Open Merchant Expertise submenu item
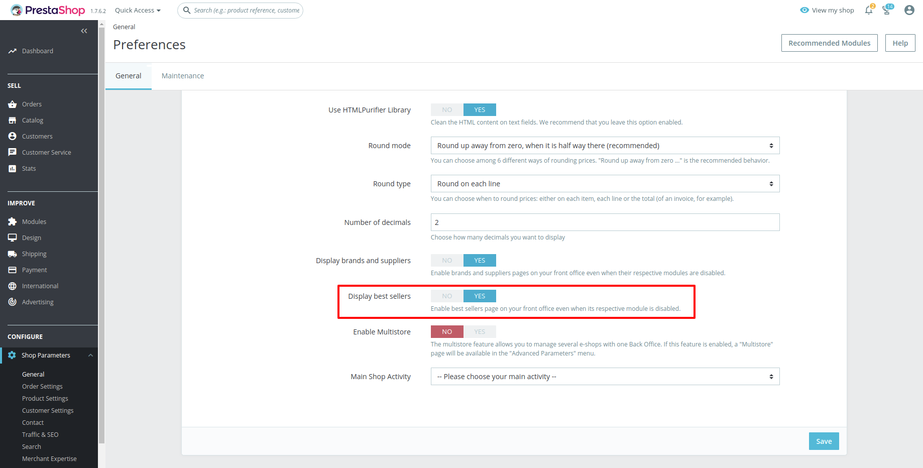 coord(49,459)
